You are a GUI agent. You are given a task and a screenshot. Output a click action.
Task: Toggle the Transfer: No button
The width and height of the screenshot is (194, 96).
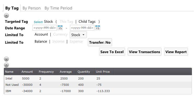[x=100, y=42]
